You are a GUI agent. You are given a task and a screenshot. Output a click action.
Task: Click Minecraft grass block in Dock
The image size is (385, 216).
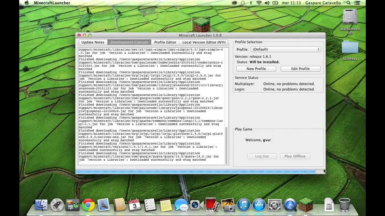coord(306,205)
